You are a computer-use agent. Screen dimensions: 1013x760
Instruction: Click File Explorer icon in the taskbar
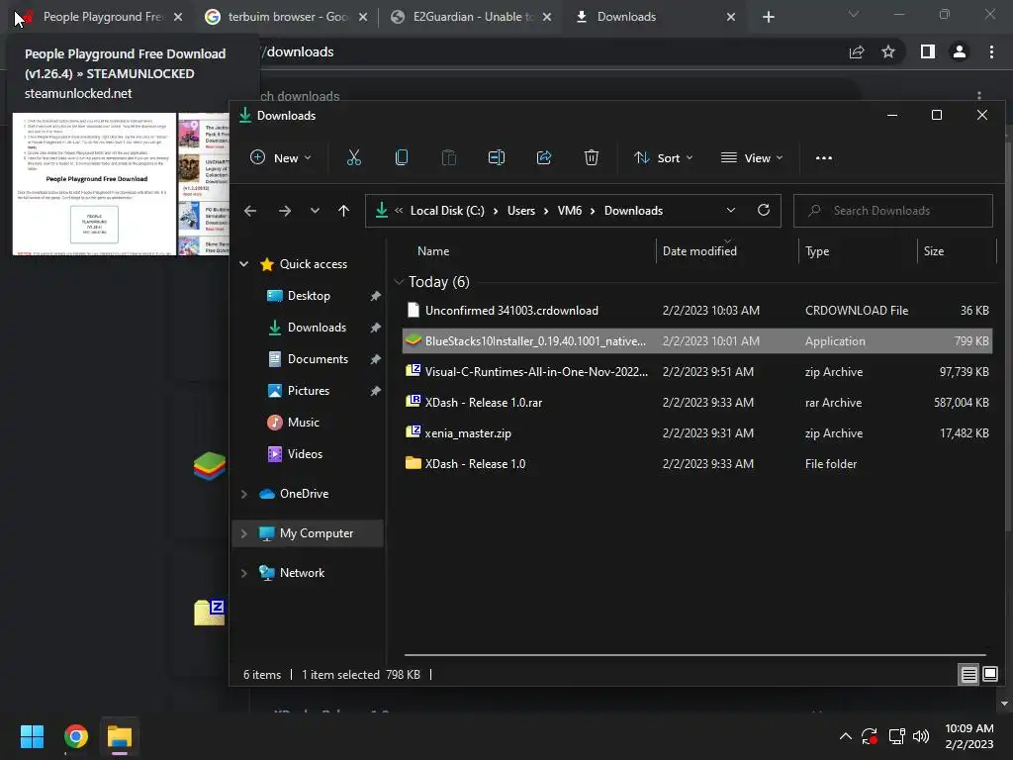(x=120, y=736)
